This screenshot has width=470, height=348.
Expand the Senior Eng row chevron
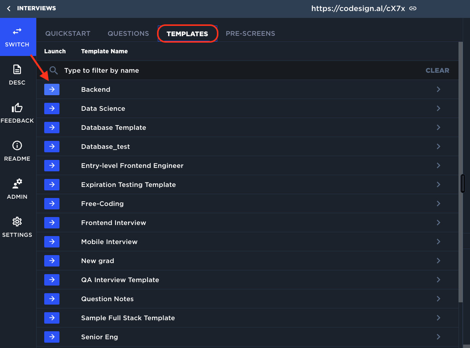pyautogui.click(x=438, y=337)
